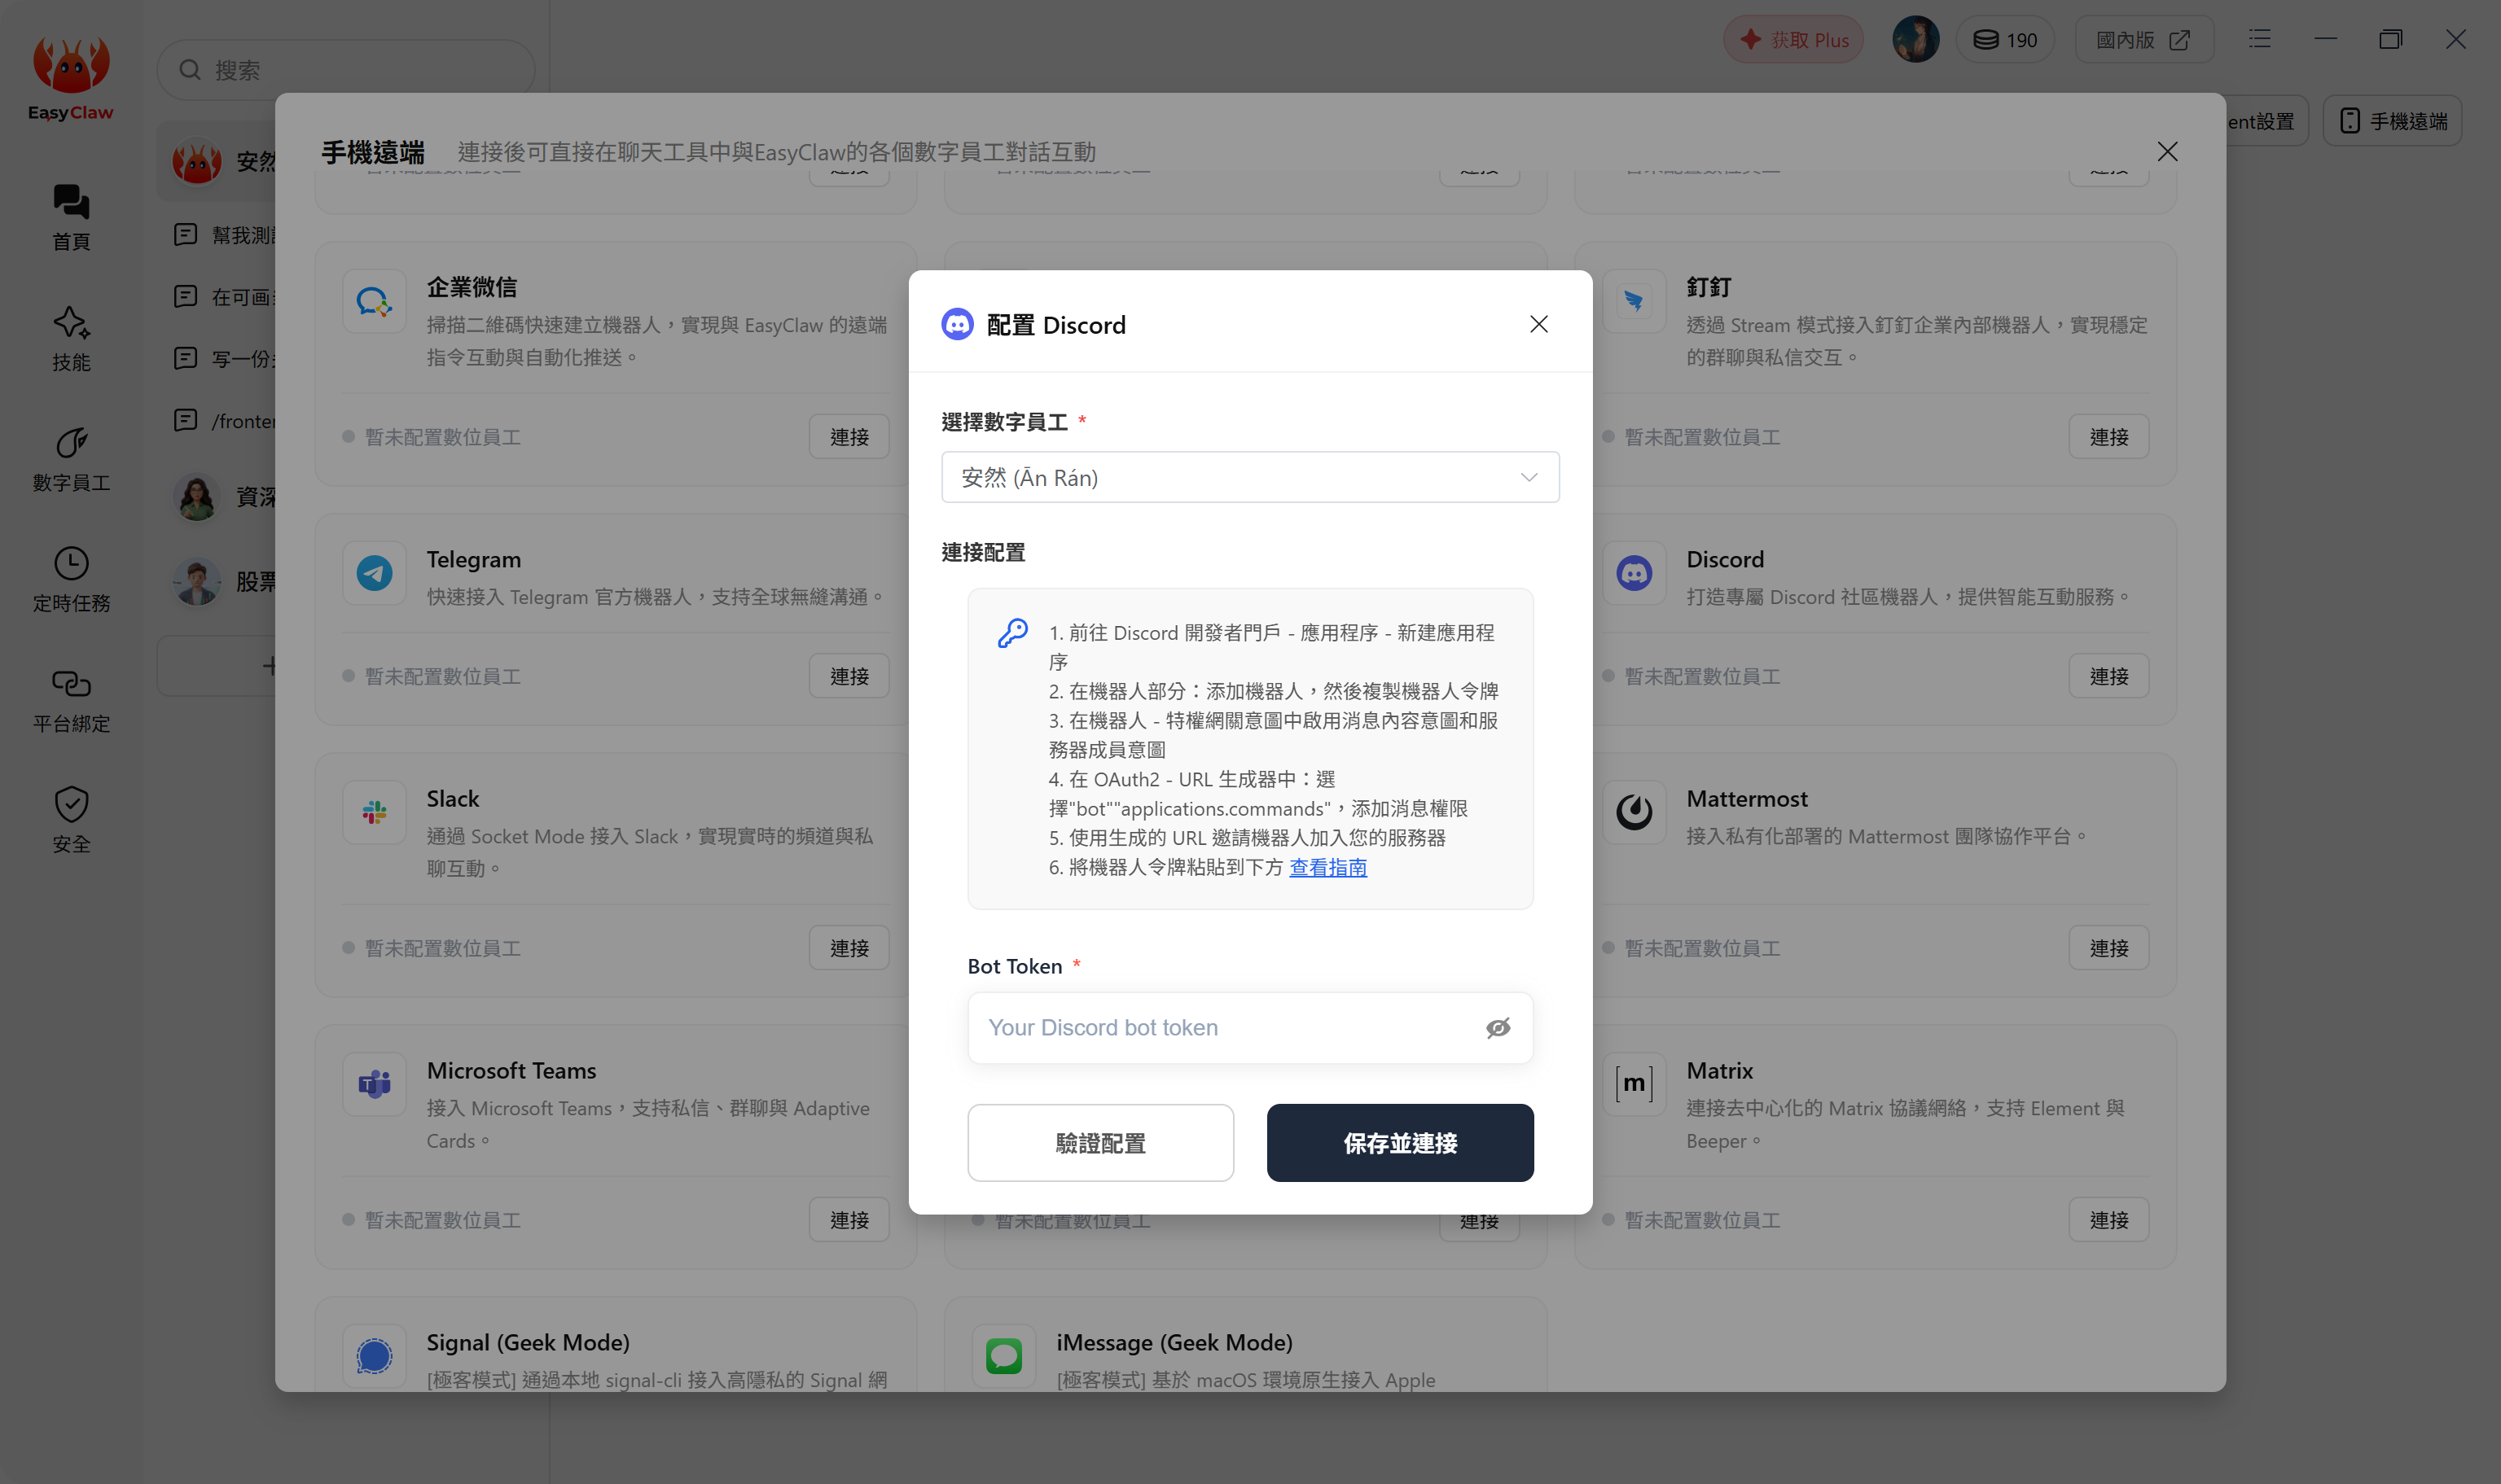Click the Signal (Geek Mode) title text

(x=527, y=1342)
